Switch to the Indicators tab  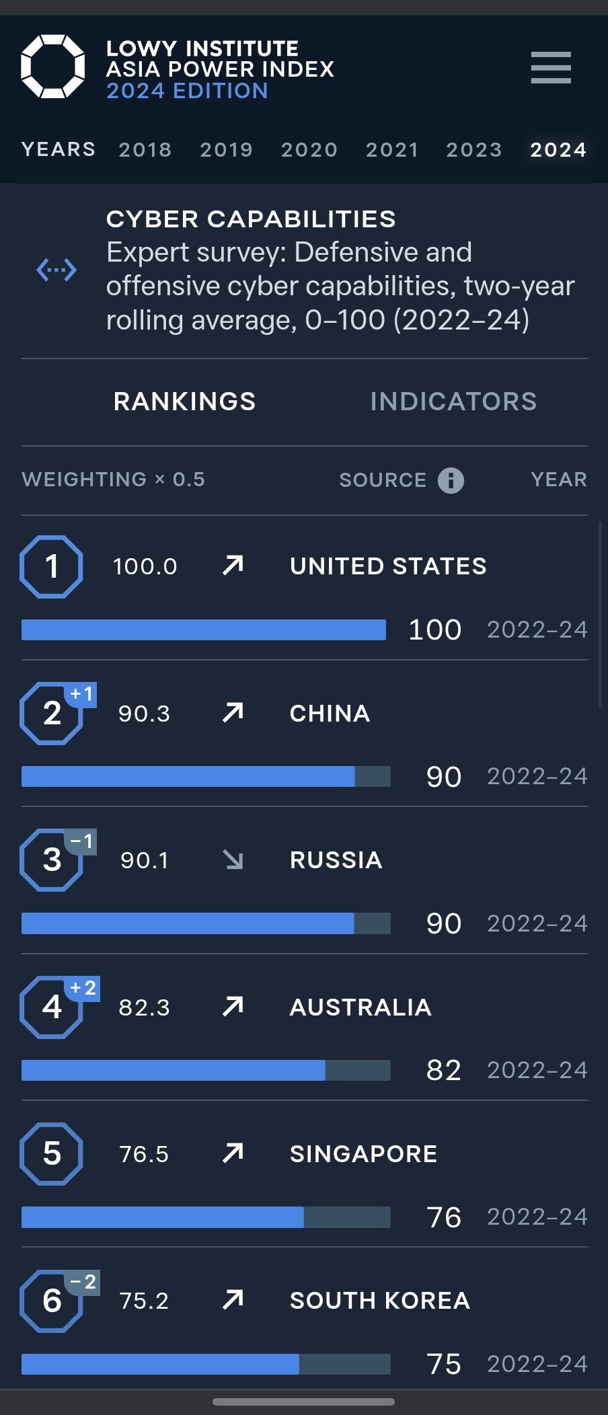(x=453, y=401)
